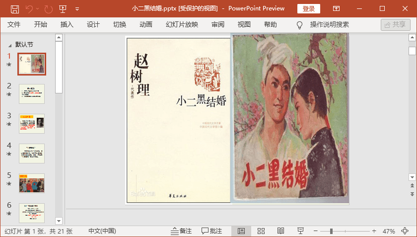Viewport: 417px width, 237px height.
Task: Toggle the 备注 notes pane
Action: point(181,231)
